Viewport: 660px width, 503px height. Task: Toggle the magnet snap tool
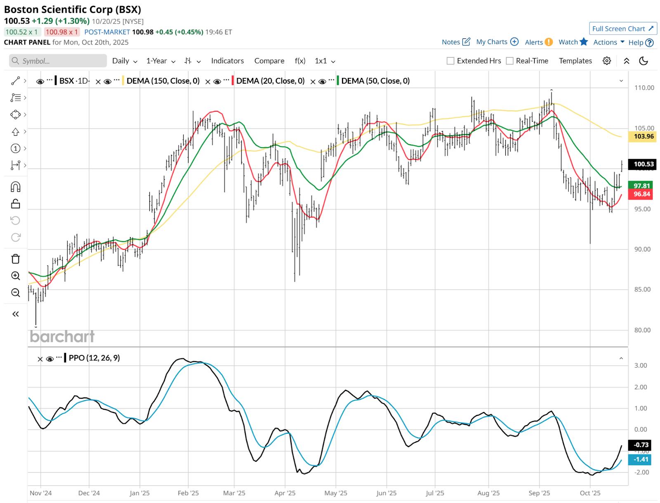15,187
